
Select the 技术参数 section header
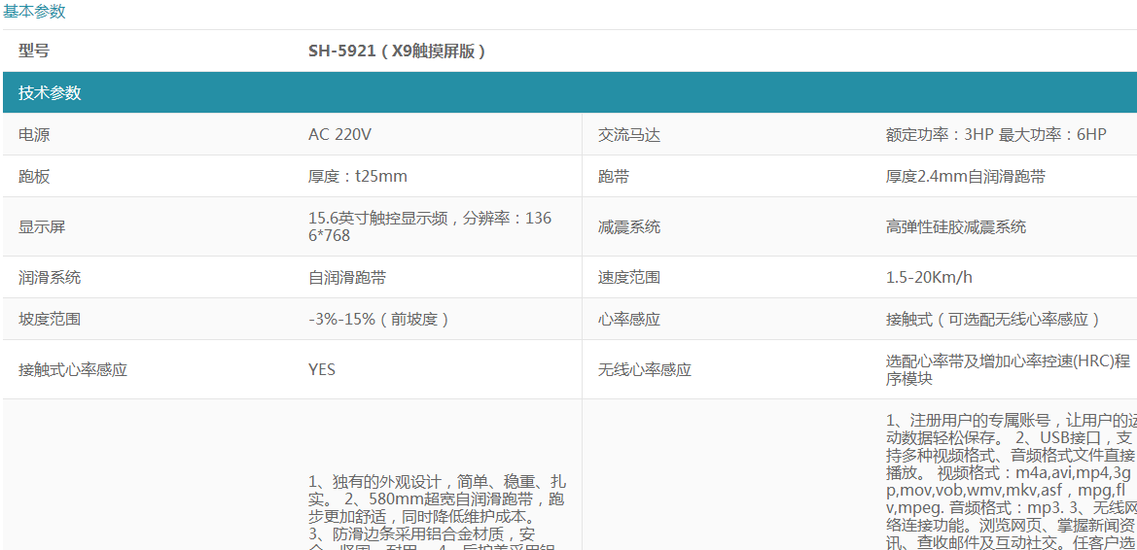coord(50,93)
